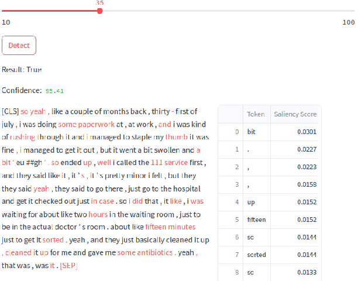Screen dimensions: 358x281
Task: Select the 'bit' token cell in row 0
Action: tap(252, 132)
